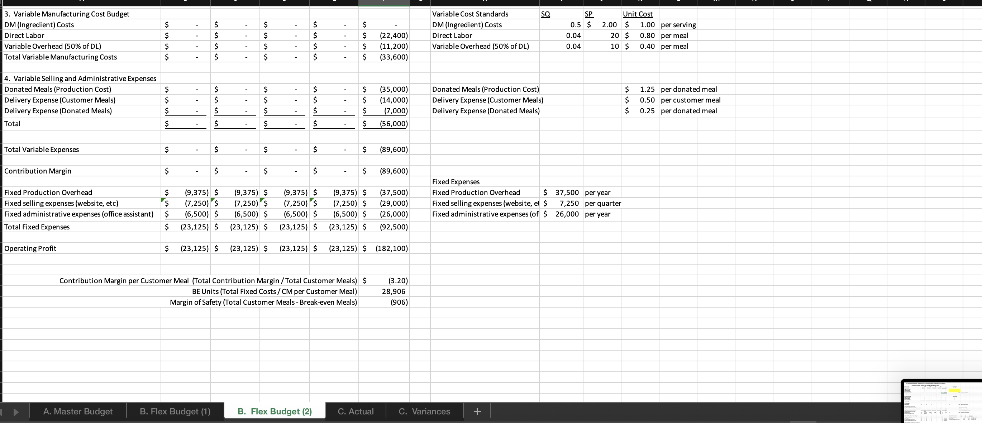
Task: Switch to the C. Variances sheet
Action: pyautogui.click(x=424, y=411)
